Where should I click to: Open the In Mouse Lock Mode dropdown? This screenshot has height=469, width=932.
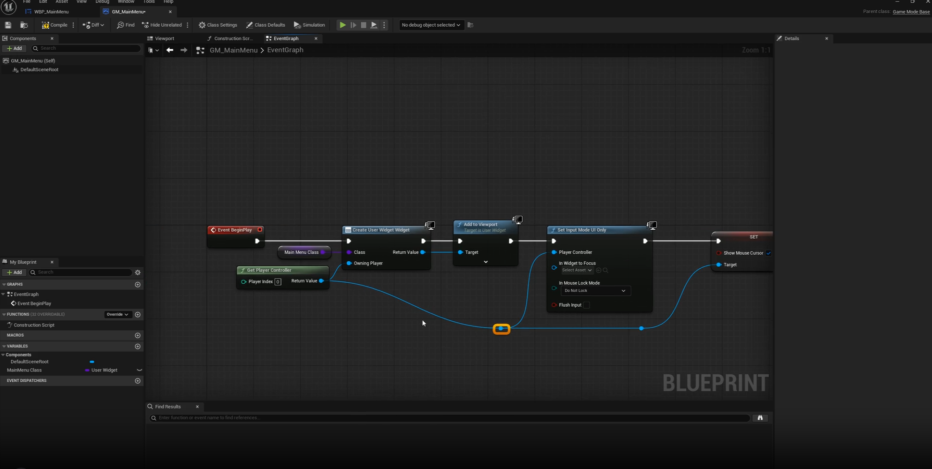point(595,291)
